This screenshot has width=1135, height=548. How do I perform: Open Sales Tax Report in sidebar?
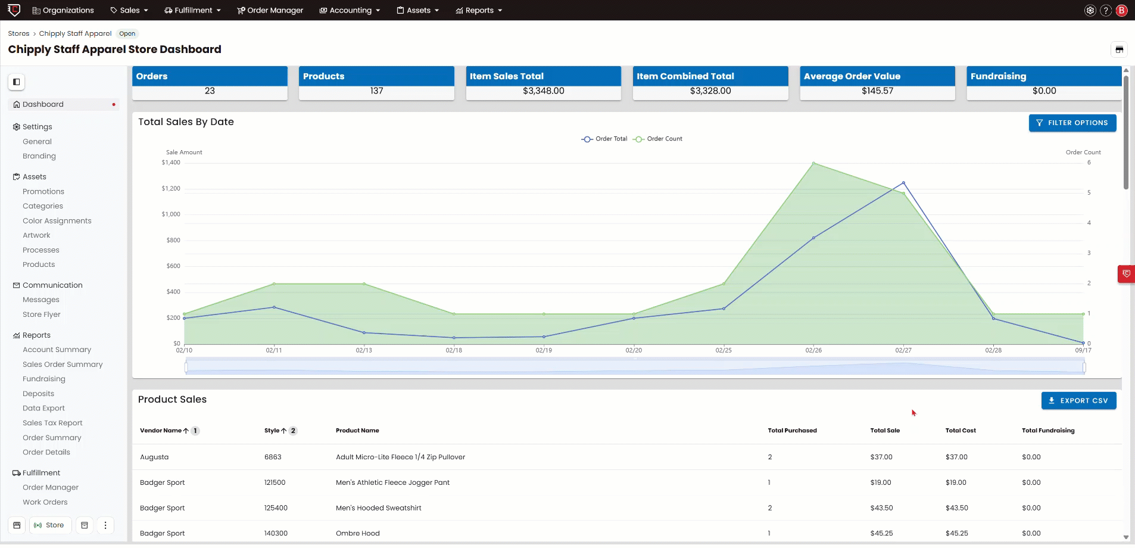(52, 423)
